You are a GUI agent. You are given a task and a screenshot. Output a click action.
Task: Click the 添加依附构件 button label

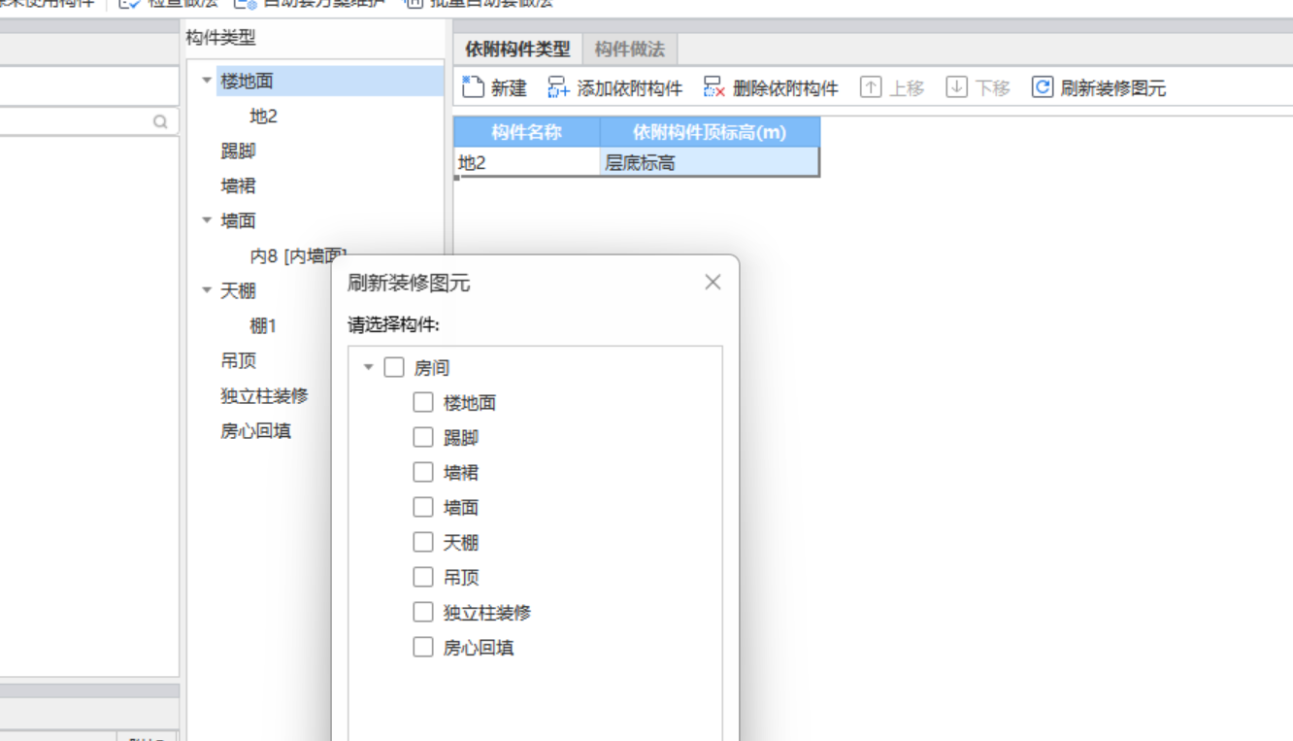point(630,88)
